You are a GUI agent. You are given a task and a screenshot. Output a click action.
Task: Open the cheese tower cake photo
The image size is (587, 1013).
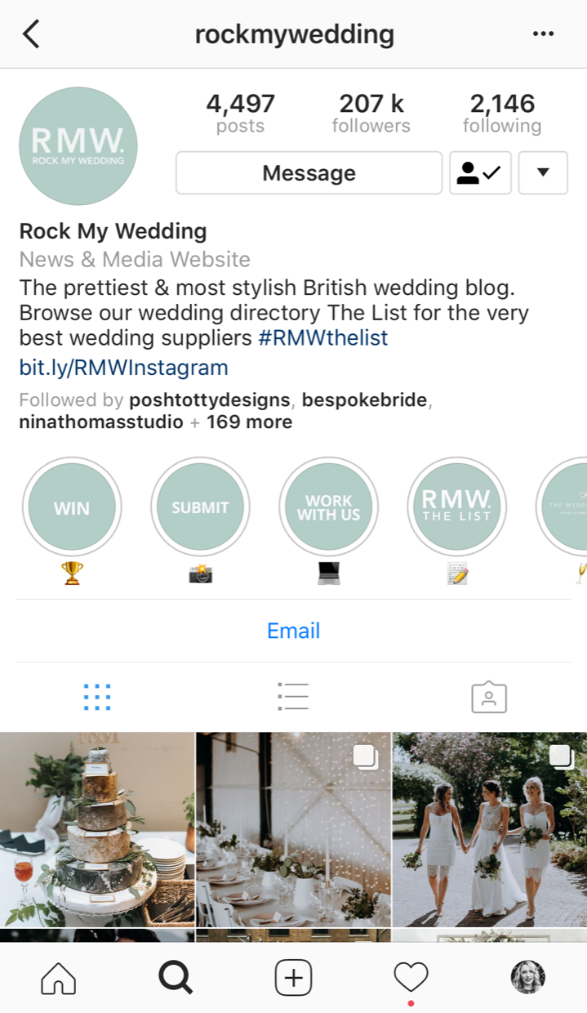[x=97, y=829]
